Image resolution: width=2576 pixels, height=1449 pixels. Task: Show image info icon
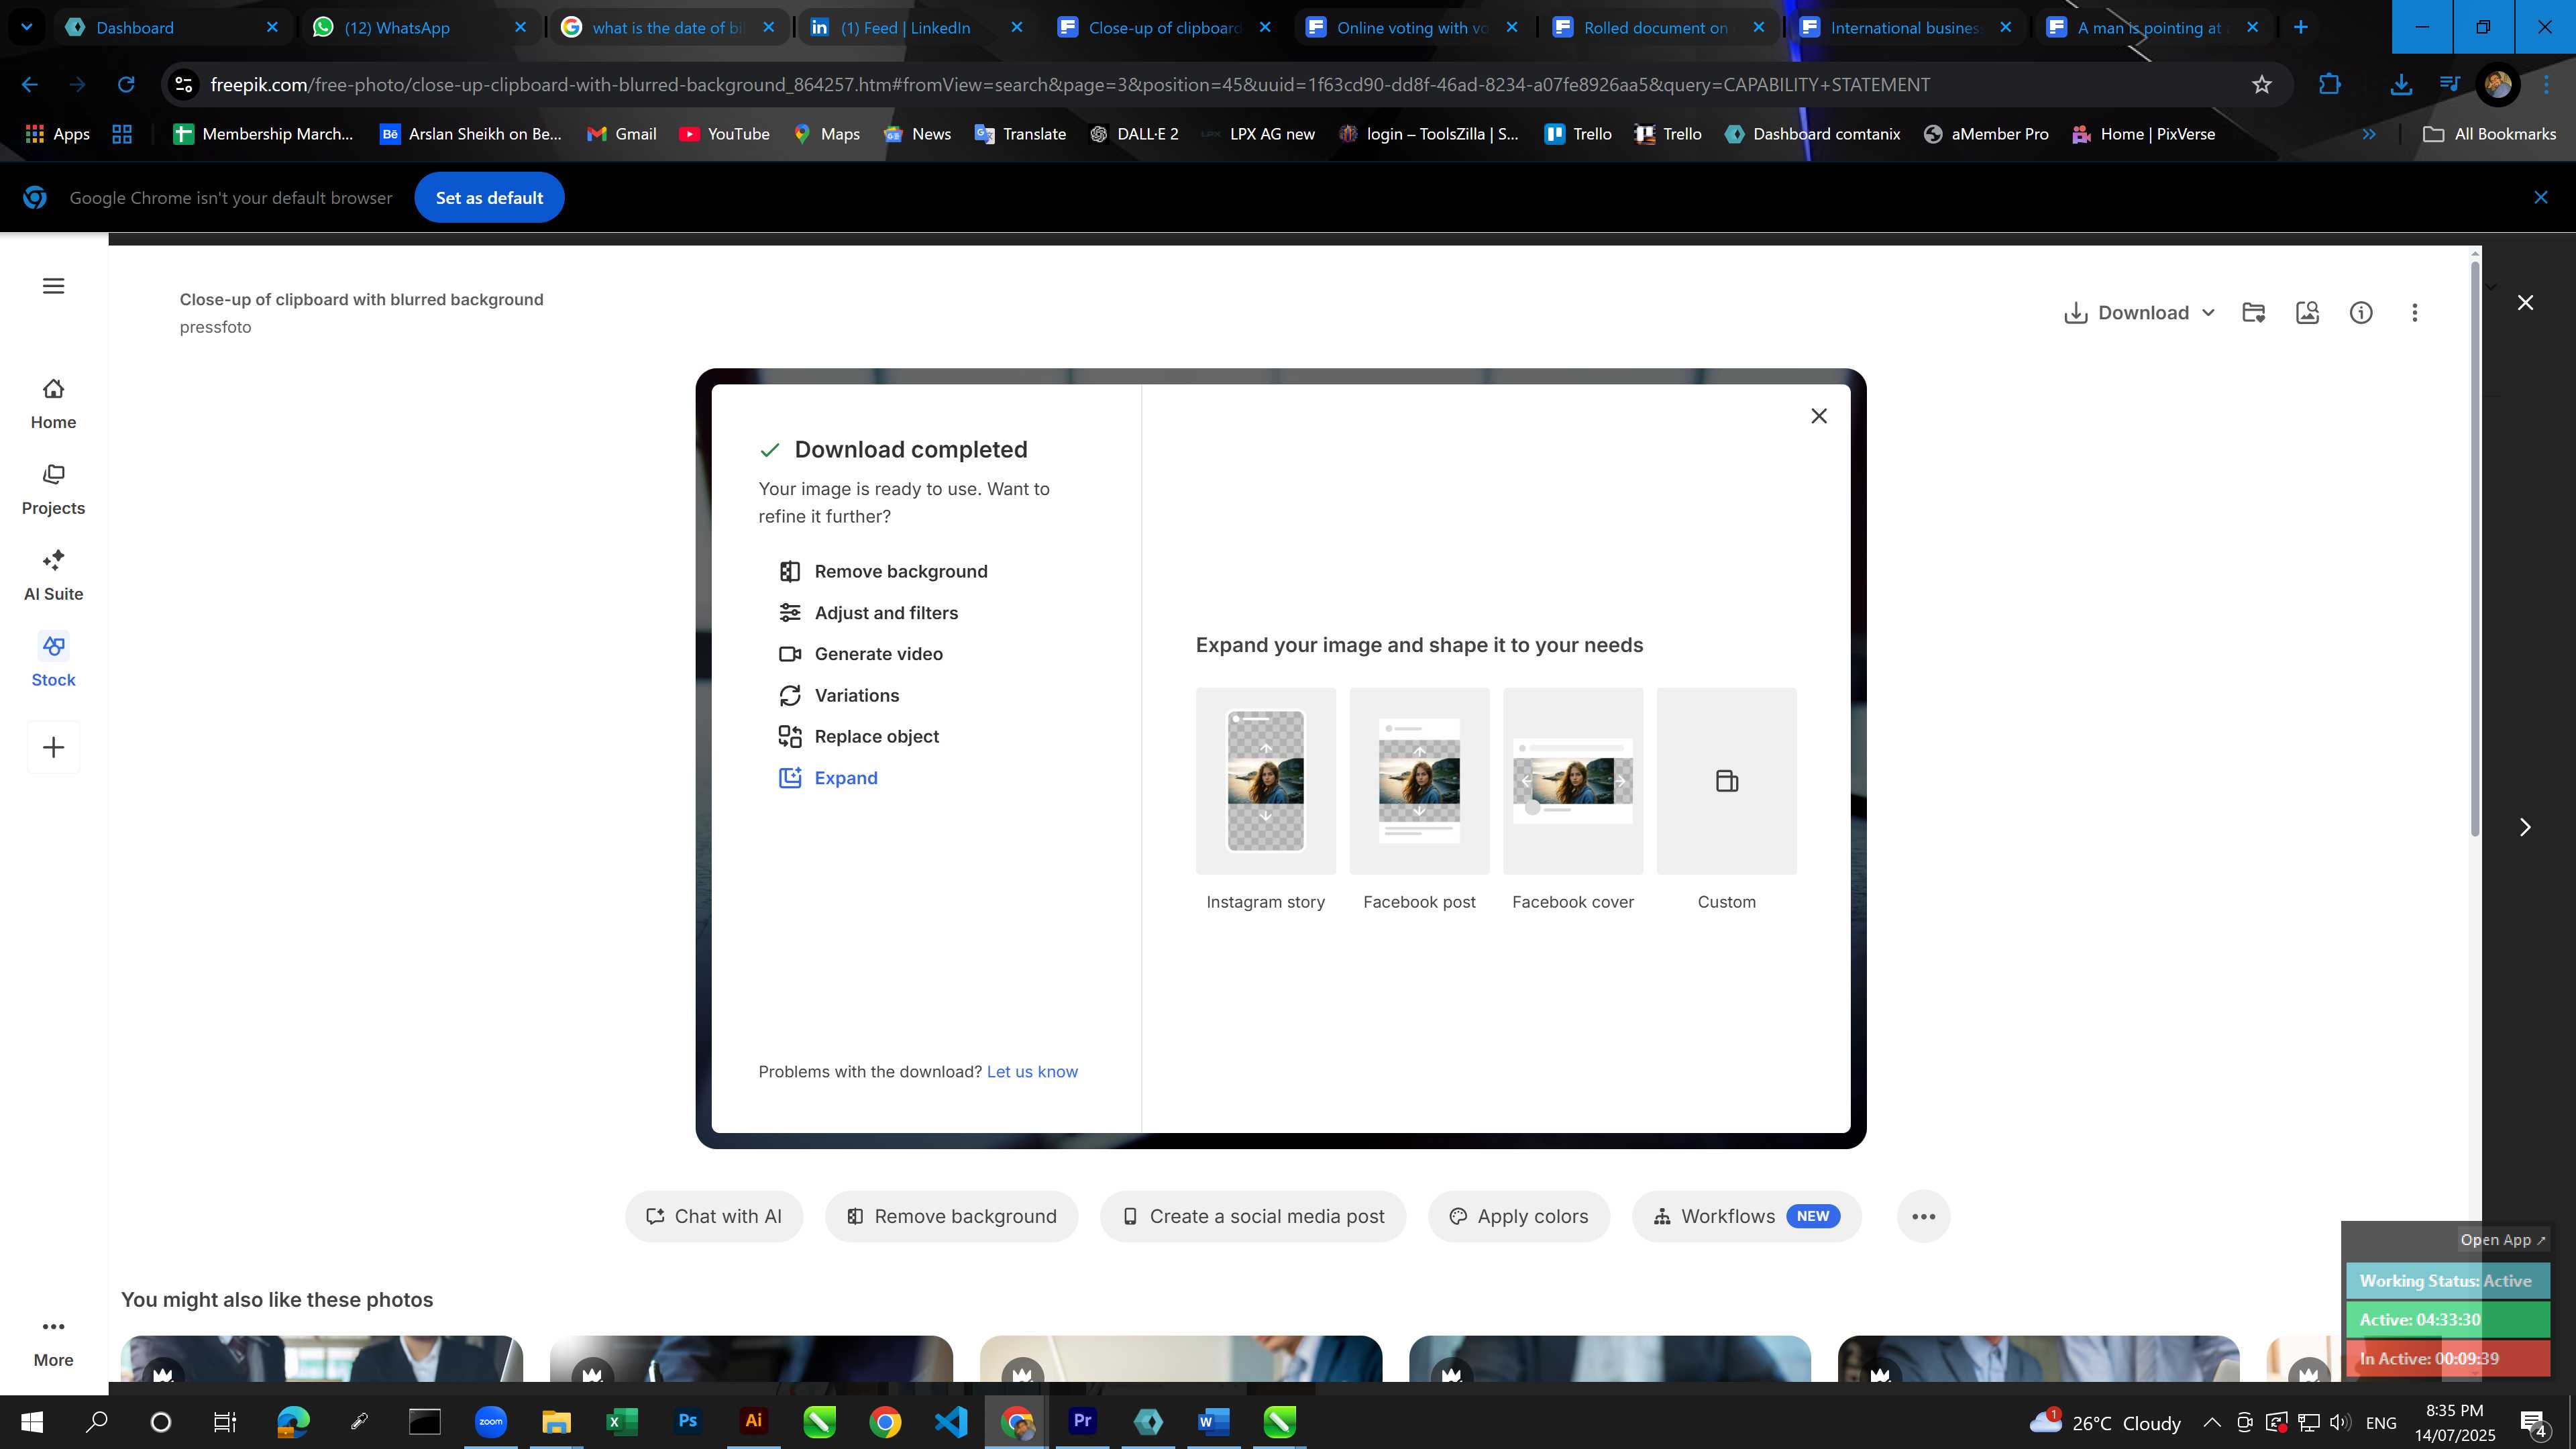pos(2361,313)
